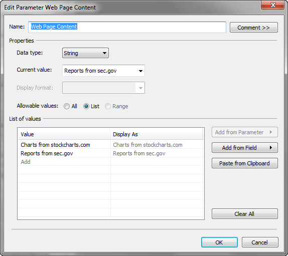Click Paste from Clipboard button
This screenshot has width=288, height=256.
tap(245, 163)
